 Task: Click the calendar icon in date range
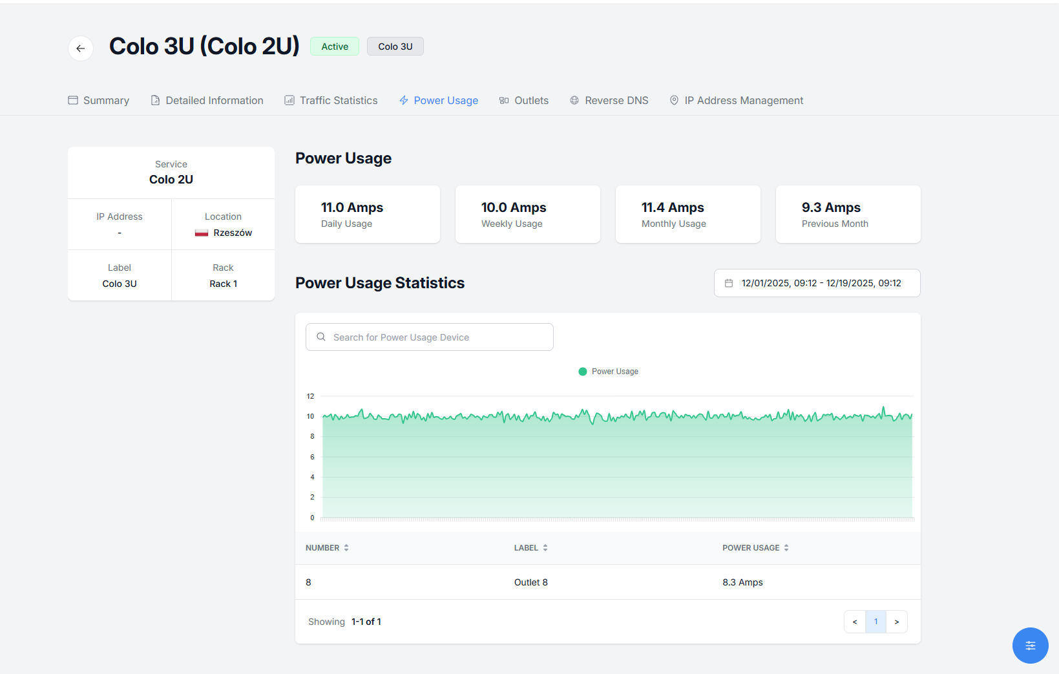729,283
